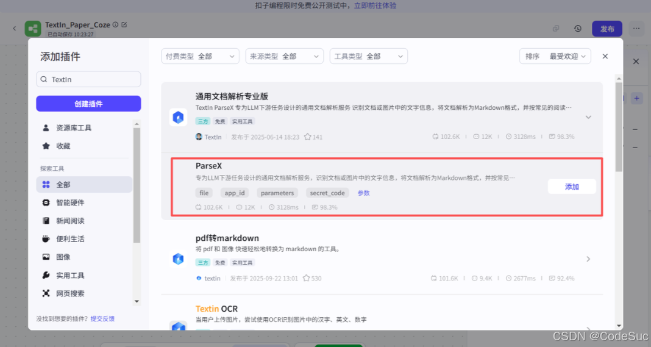
Task: Click the pdf转markdown plugin logo
Action: [x=178, y=259]
